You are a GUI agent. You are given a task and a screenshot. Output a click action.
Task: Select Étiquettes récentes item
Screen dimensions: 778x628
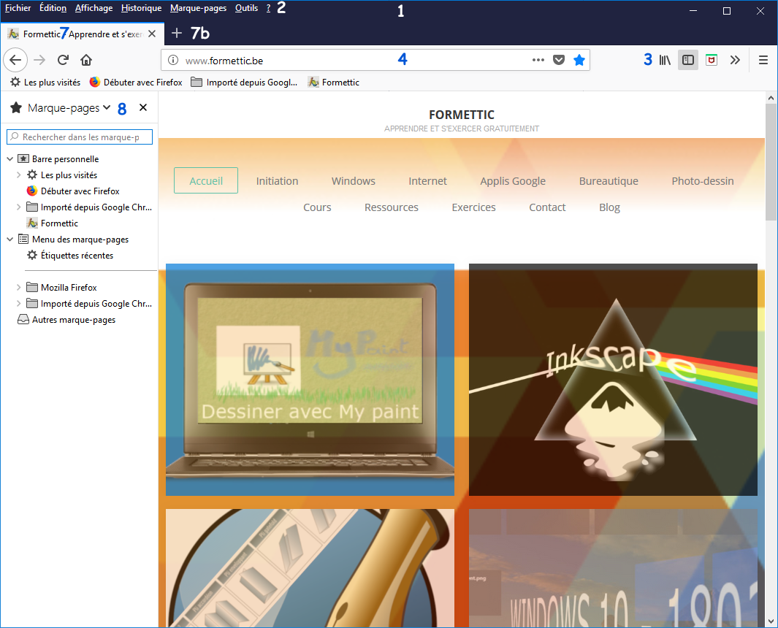click(77, 256)
